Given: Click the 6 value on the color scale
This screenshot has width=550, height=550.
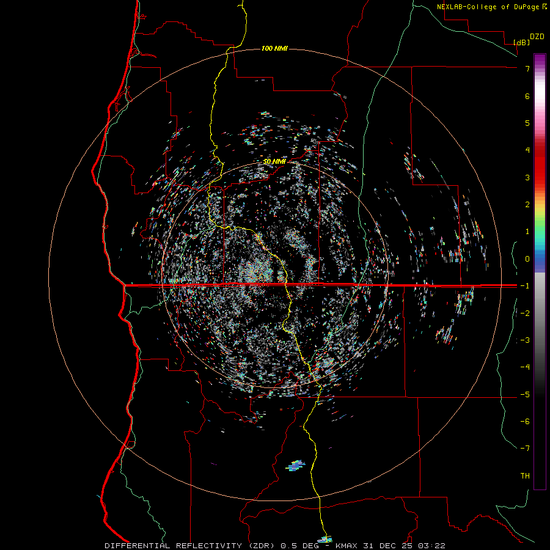Looking at the screenshot, I should 527,96.
